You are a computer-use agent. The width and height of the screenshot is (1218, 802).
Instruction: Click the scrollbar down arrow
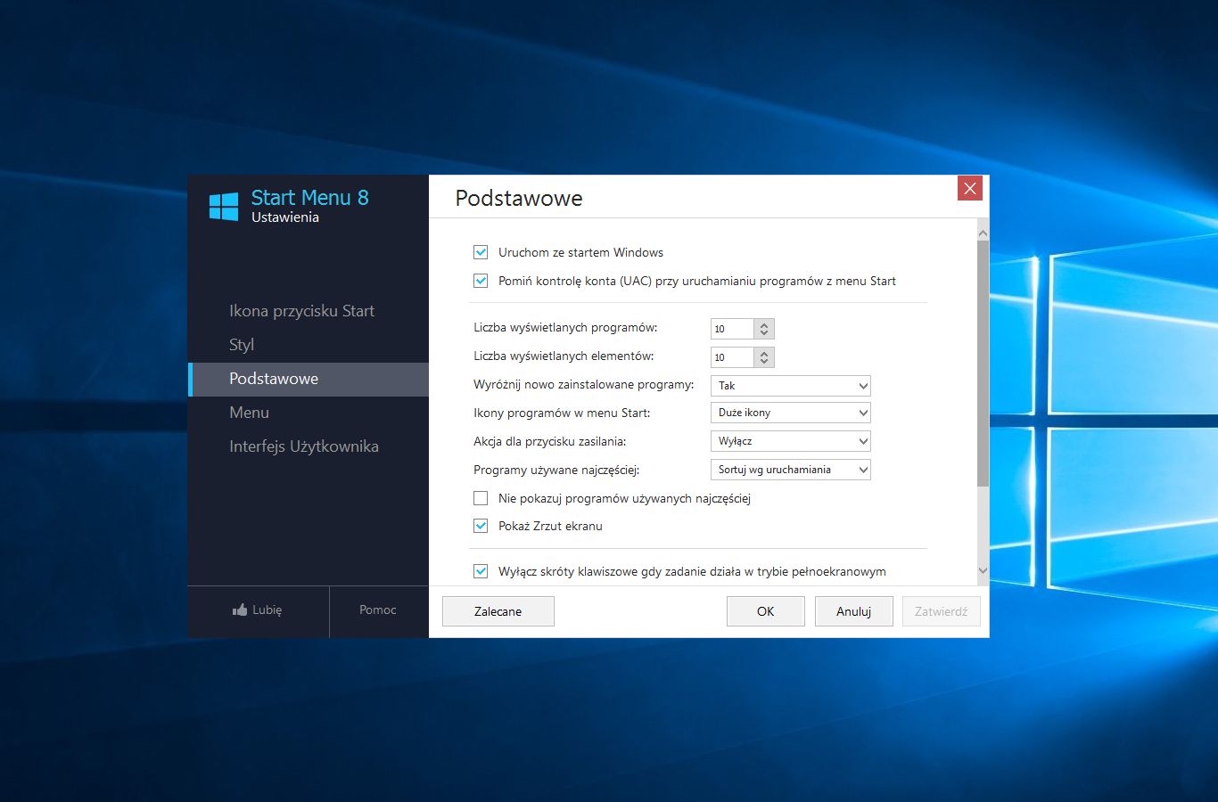coord(983,570)
